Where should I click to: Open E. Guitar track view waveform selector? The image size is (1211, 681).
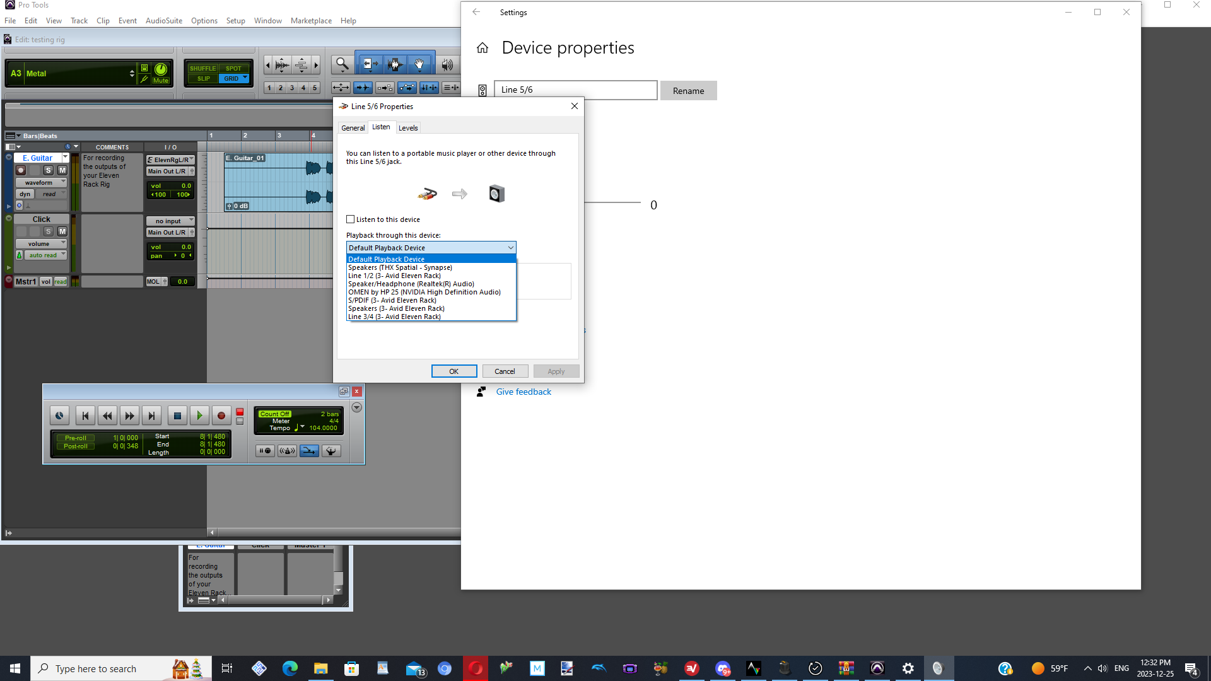pos(41,183)
